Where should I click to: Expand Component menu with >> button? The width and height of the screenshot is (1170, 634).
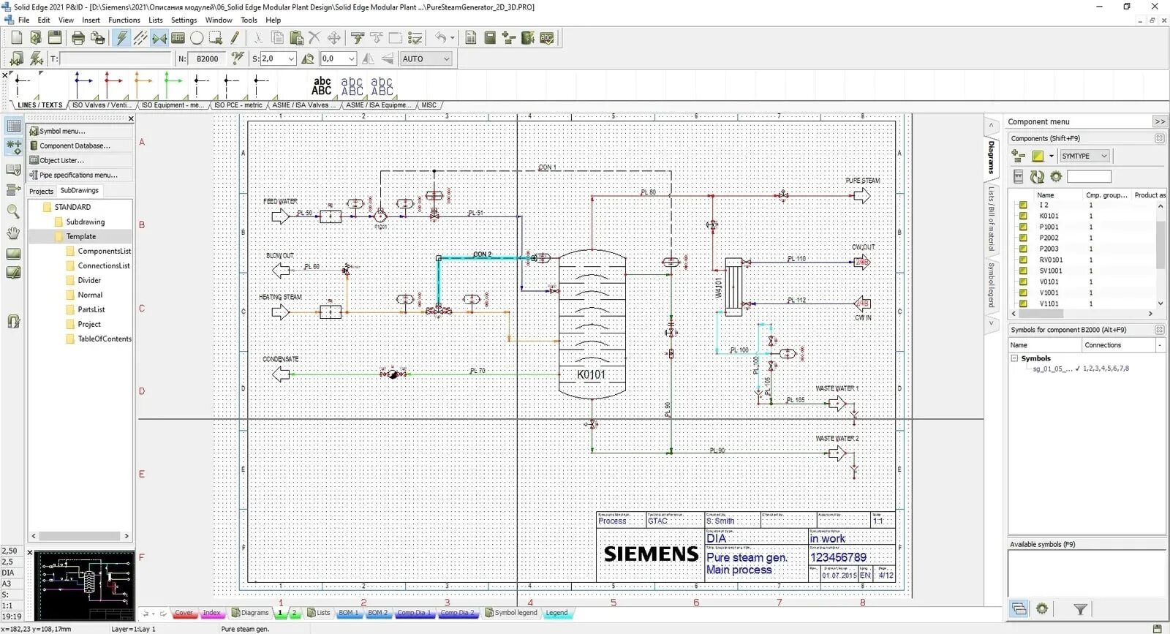click(1160, 121)
